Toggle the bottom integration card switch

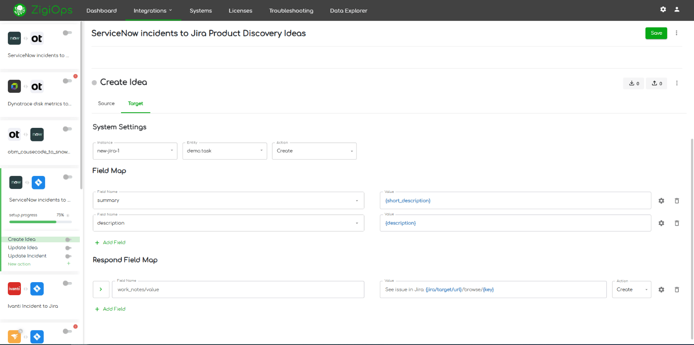click(67, 332)
